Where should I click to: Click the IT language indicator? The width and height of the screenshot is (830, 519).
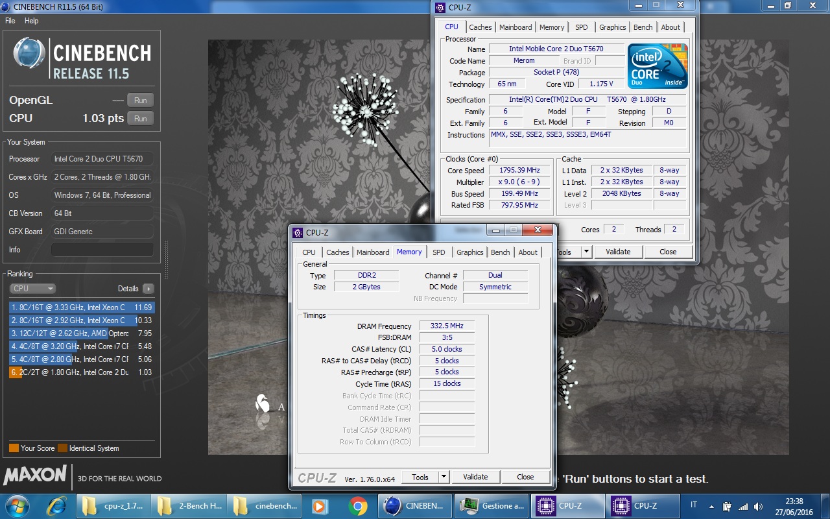click(x=694, y=505)
